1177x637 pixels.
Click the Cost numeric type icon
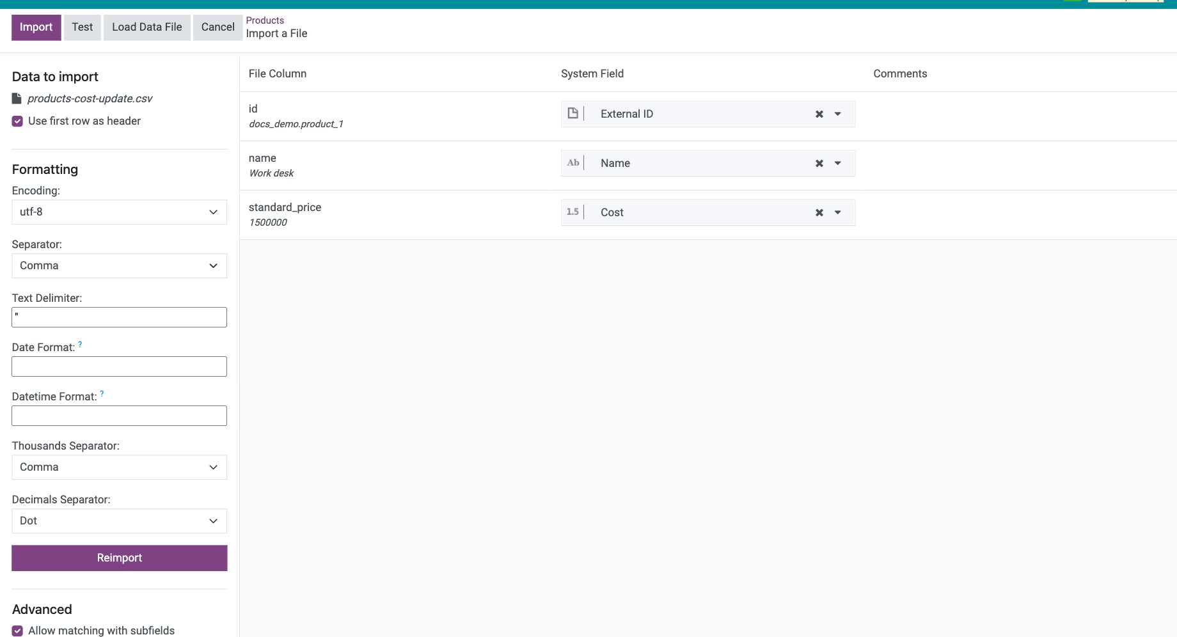pyautogui.click(x=573, y=212)
